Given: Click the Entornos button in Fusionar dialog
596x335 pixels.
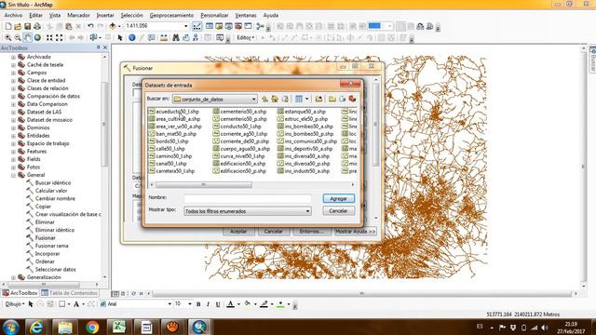Looking at the screenshot, I should tap(312, 232).
